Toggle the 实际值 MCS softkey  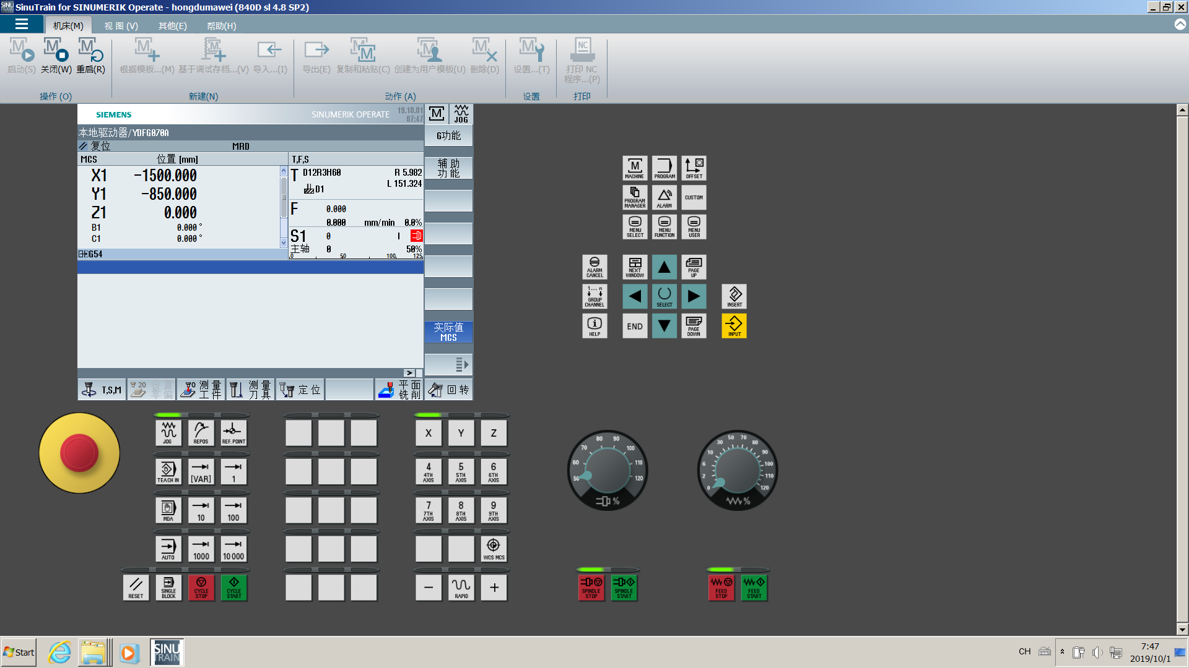pyautogui.click(x=448, y=332)
